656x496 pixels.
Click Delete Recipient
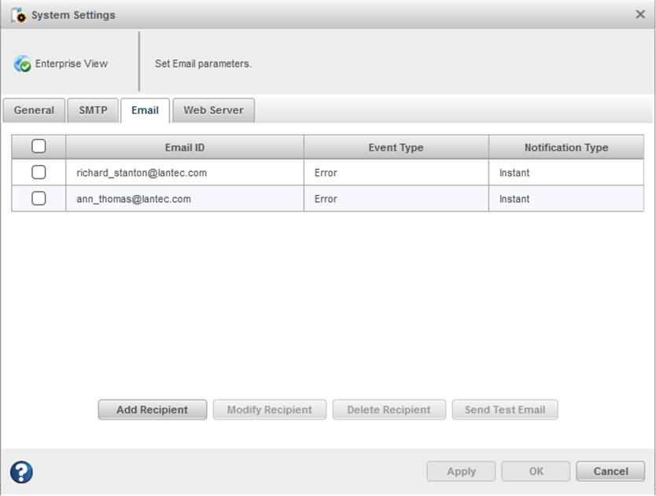[389, 410]
